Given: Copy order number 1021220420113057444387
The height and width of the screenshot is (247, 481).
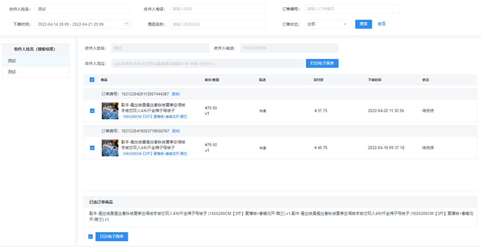Looking at the screenshot, I should tap(176, 94).
